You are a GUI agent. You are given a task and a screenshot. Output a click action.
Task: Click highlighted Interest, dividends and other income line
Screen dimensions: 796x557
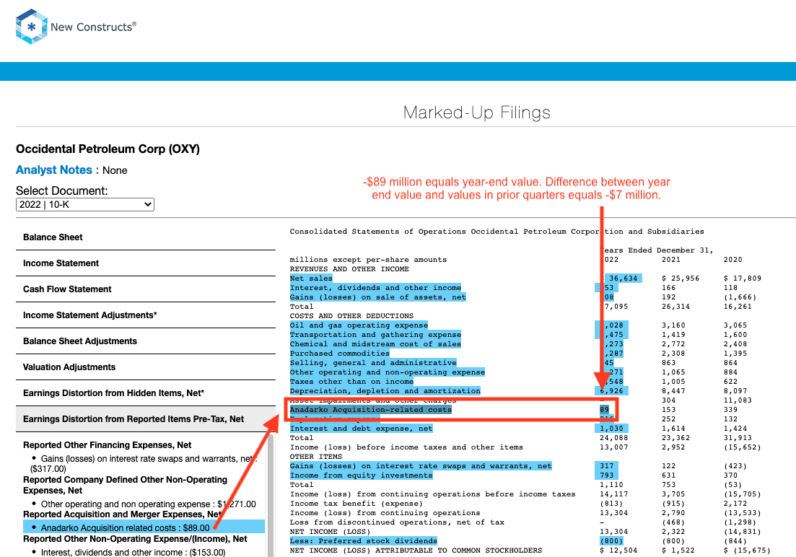coord(376,287)
